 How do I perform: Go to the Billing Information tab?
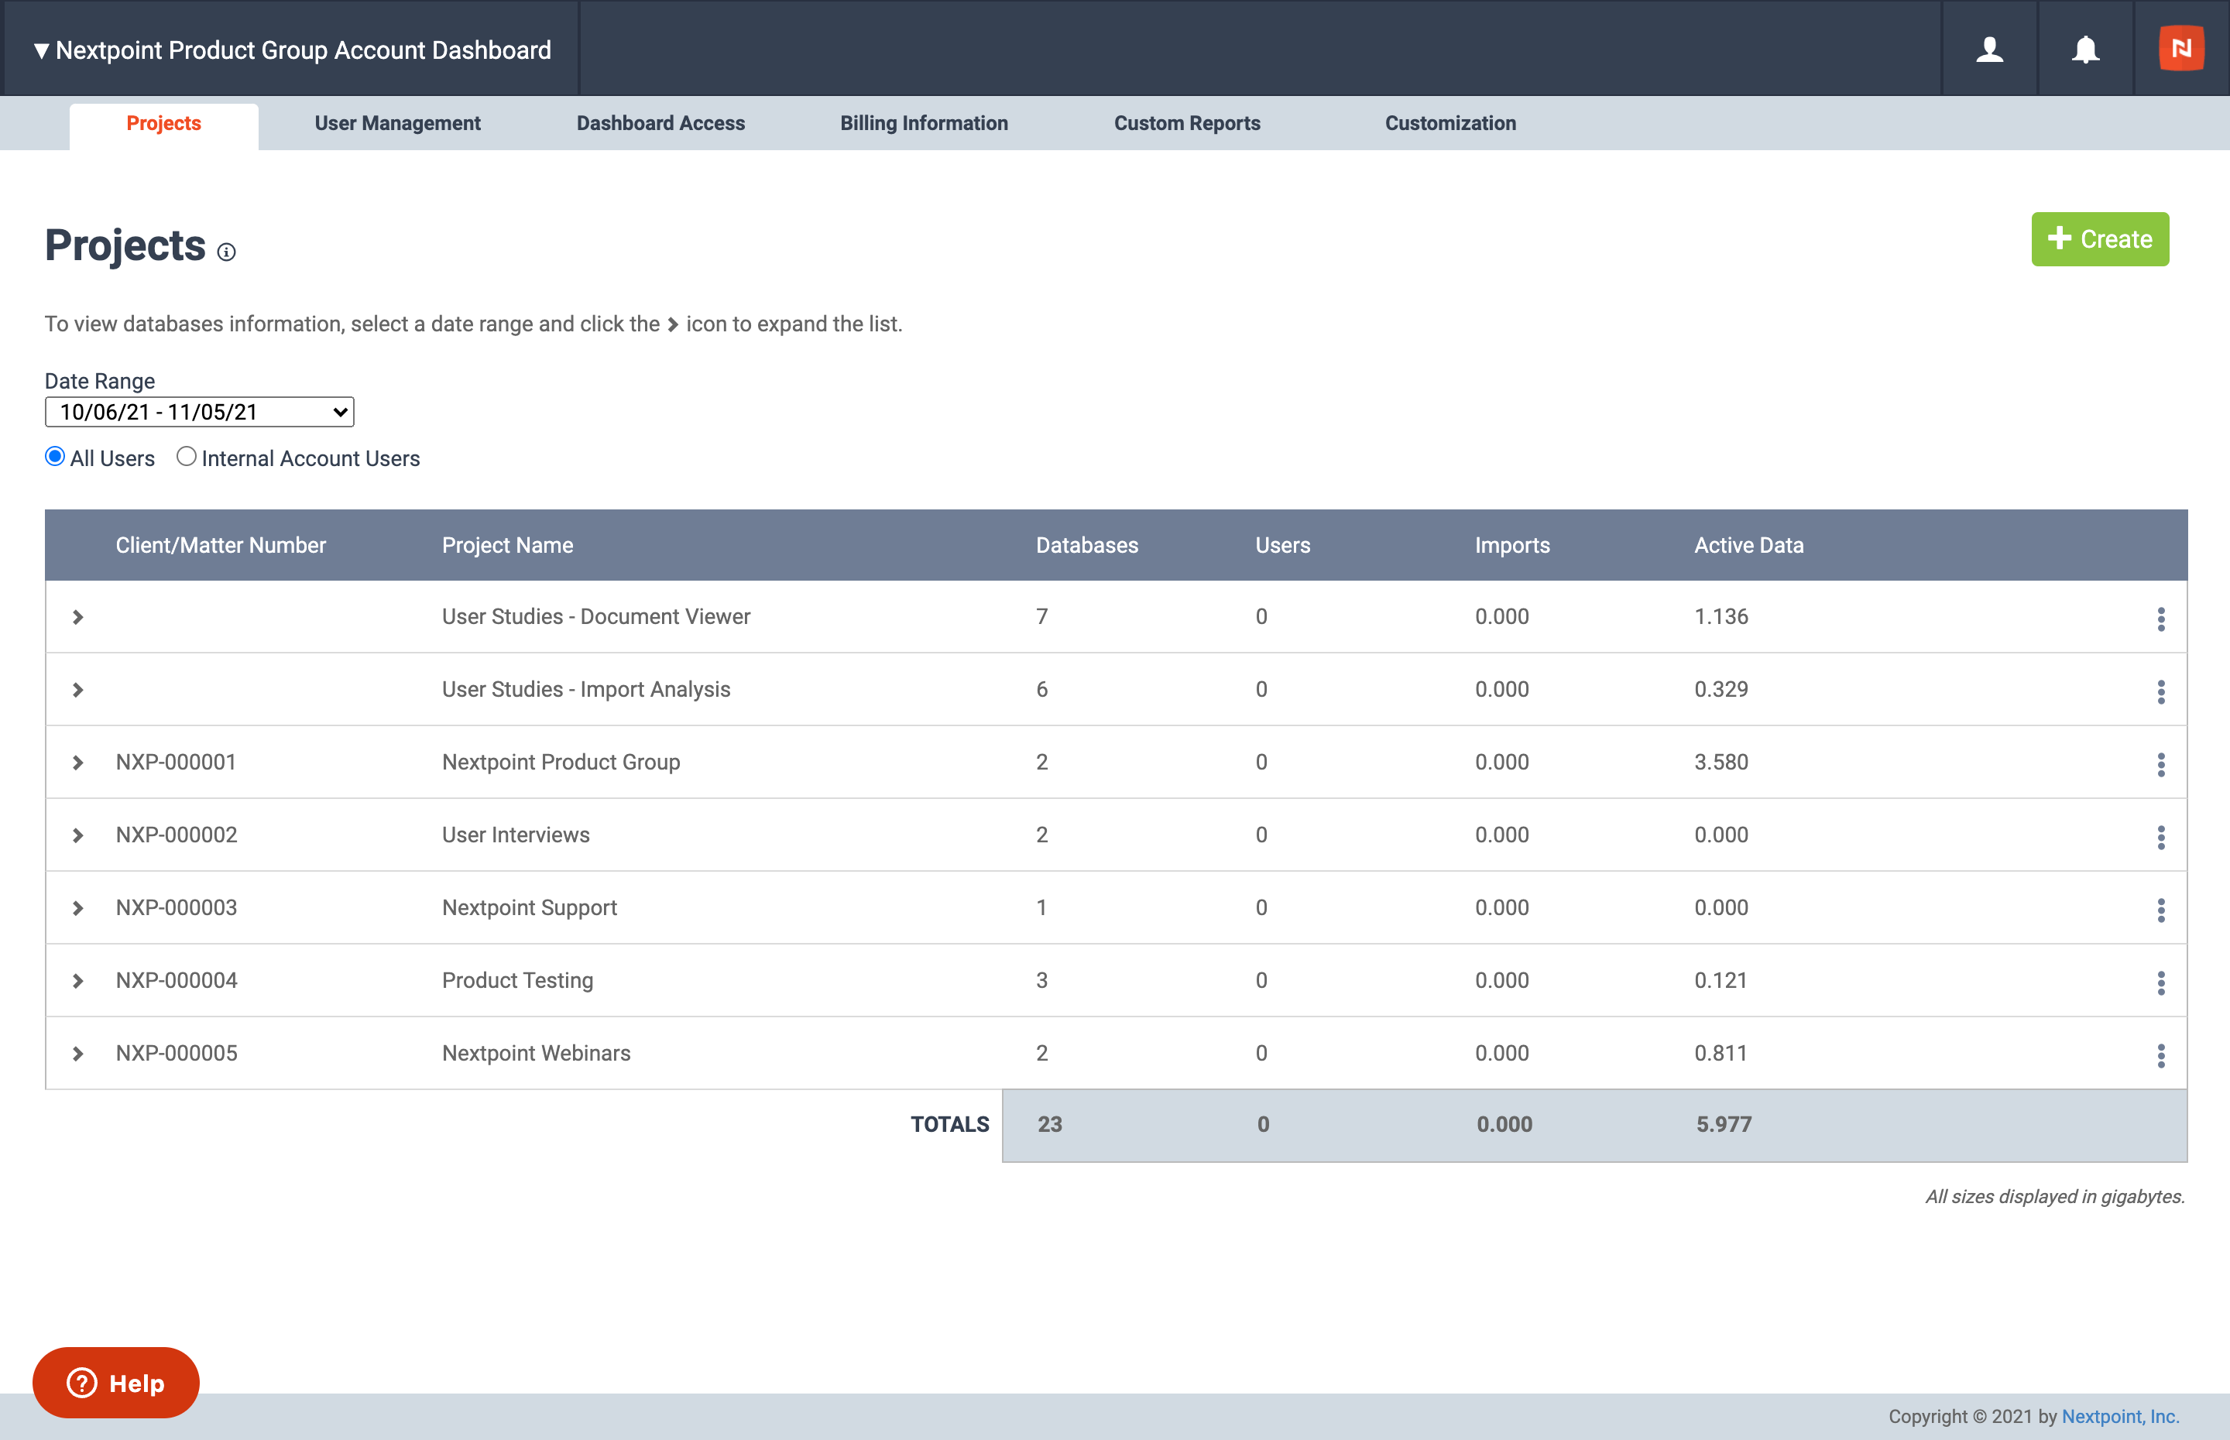924,123
